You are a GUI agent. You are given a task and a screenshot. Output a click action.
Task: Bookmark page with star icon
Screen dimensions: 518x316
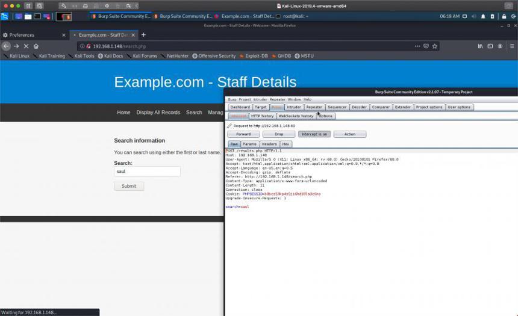pyautogui.click(x=435, y=46)
